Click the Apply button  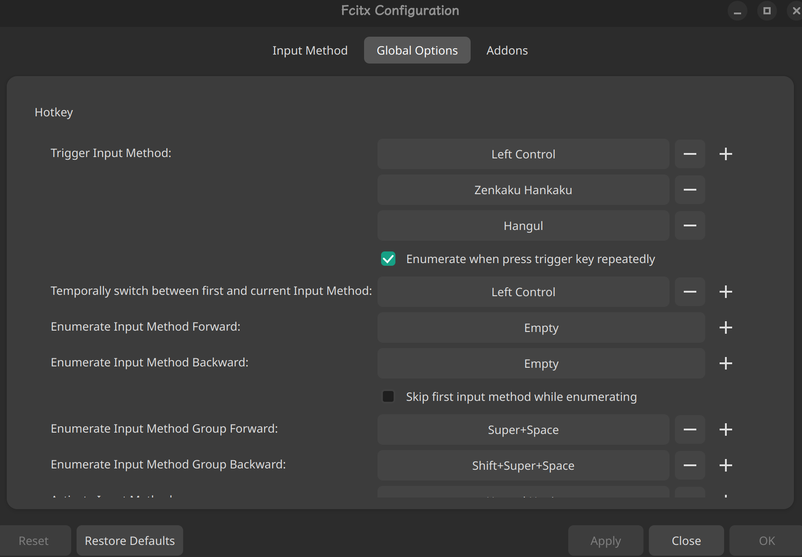[605, 540]
